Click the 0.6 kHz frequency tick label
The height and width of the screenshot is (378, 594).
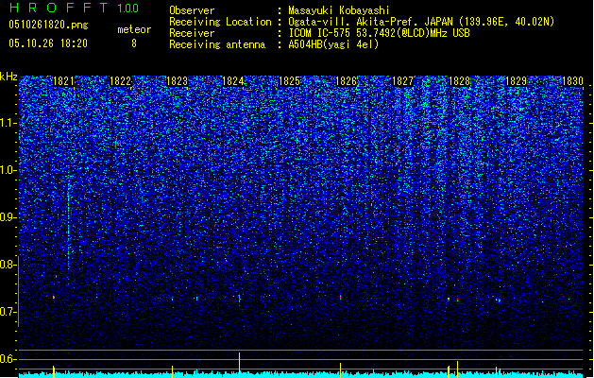click(x=8, y=359)
